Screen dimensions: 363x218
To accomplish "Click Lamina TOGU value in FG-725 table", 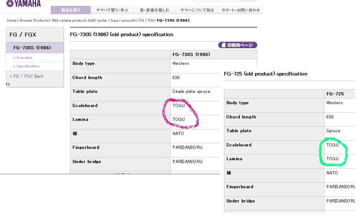I will pyautogui.click(x=333, y=159).
